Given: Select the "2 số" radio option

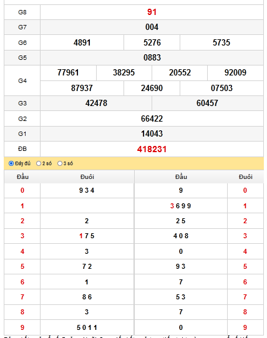Looking at the screenshot, I should [x=39, y=163].
